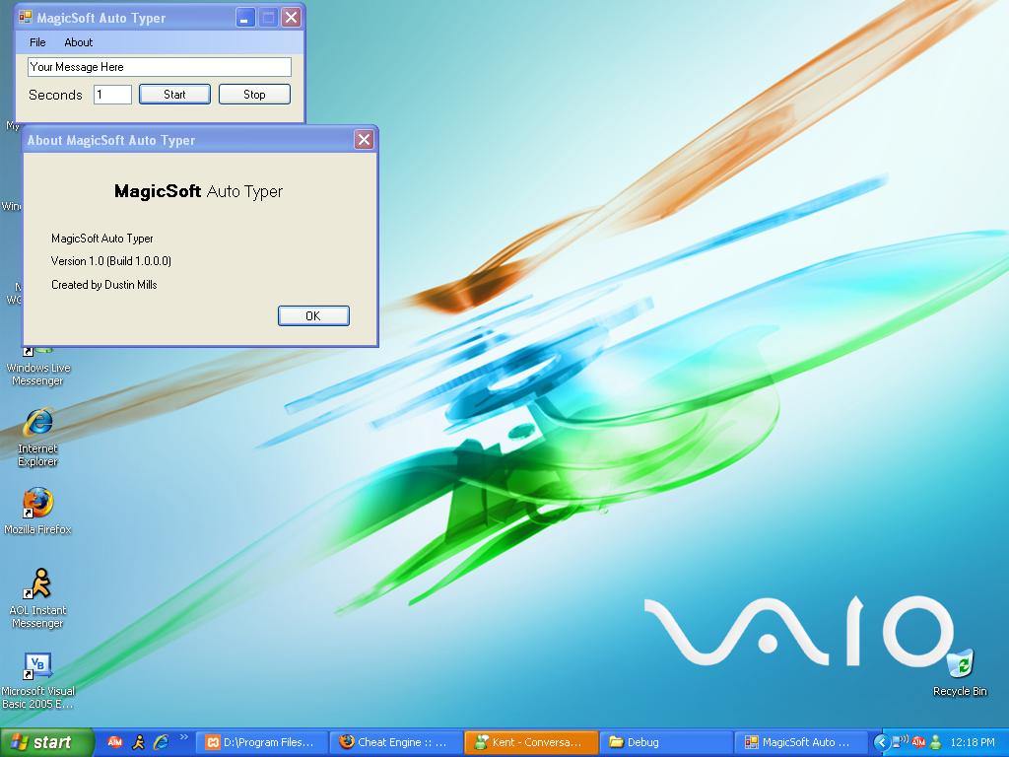Click the red AIM quick launch icon
This screenshot has height=757, width=1009.
click(114, 742)
